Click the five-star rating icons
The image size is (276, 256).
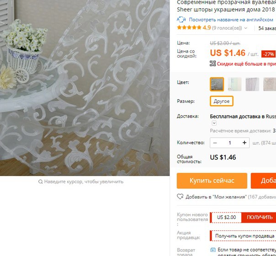click(x=189, y=27)
